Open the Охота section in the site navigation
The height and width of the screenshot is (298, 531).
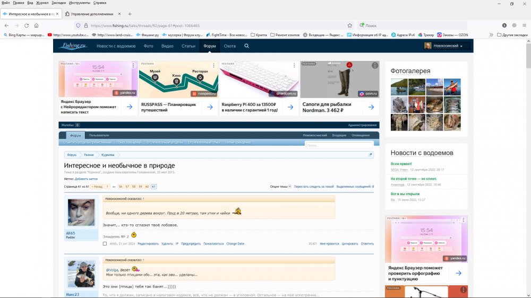coord(229,46)
